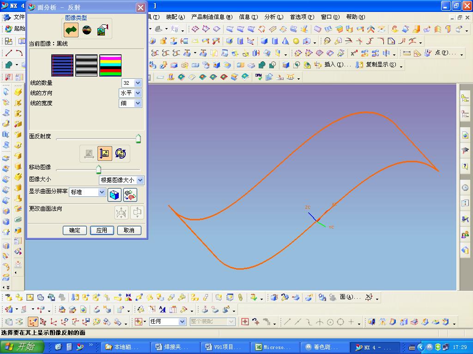
Task: Pick the colored lines thumbnail
Action: click(x=110, y=65)
